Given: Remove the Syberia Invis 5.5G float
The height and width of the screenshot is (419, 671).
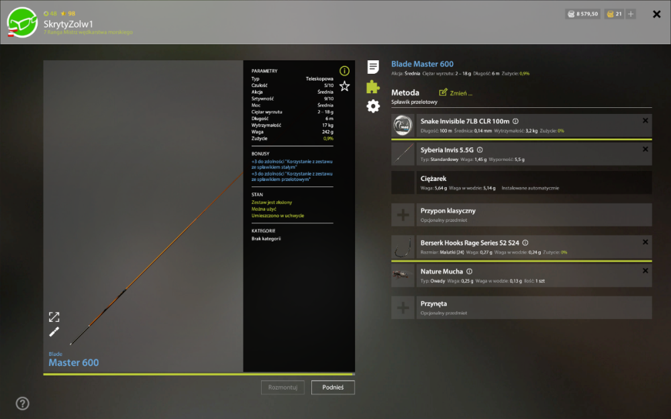Looking at the screenshot, I should [645, 149].
